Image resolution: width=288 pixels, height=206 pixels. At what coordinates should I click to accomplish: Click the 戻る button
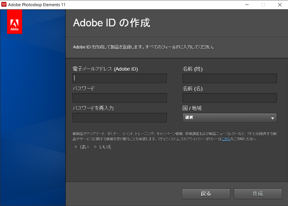tap(206, 194)
